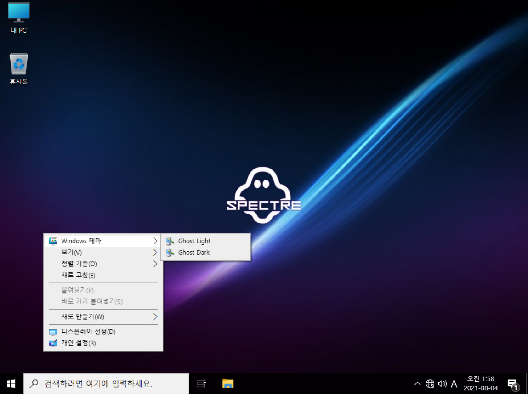Click the search box 검색하려면 여기에 입력하세요
The height and width of the screenshot is (394, 528).
107,383
